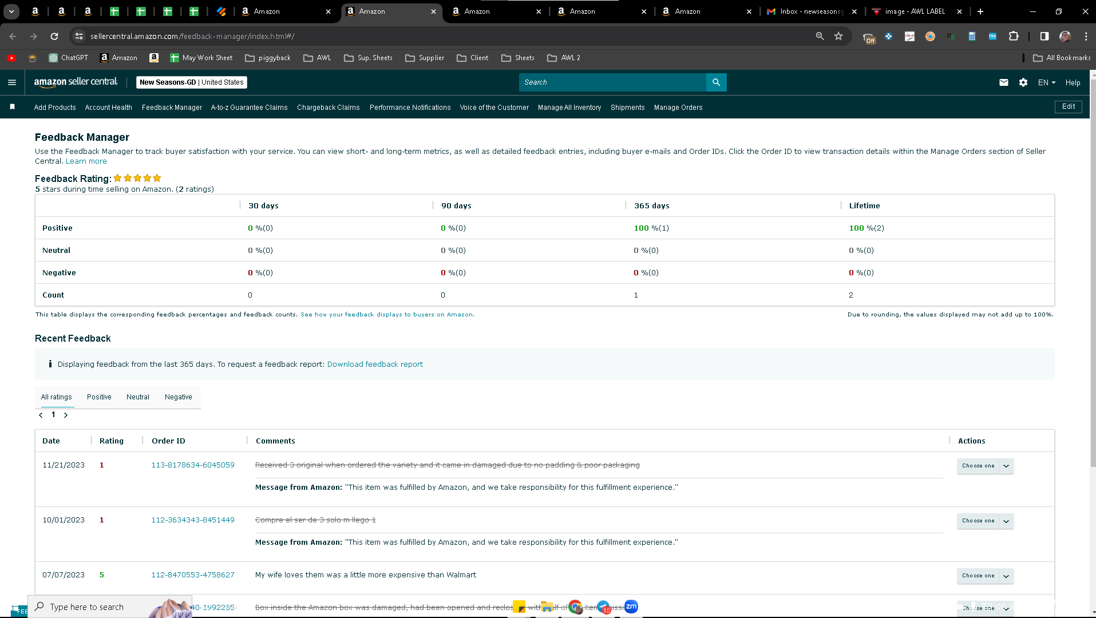Click the browser address bar URL
The width and height of the screenshot is (1096, 618).
[x=192, y=36]
